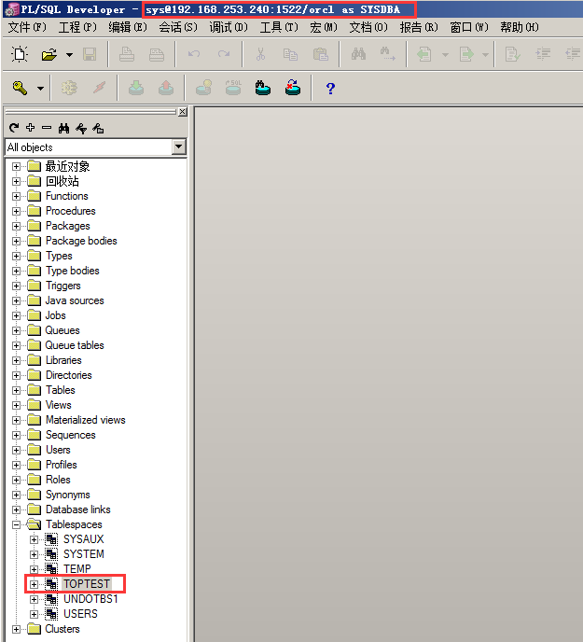This screenshot has height=642, width=583.
Task: Collapse the Tablespaces folder
Action: 17,524
